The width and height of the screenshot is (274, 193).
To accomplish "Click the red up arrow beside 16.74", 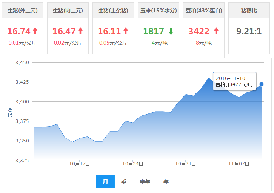I will [35, 31].
